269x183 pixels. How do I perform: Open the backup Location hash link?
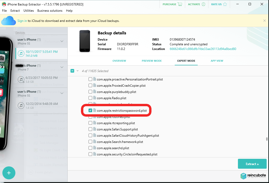click(x=203, y=49)
